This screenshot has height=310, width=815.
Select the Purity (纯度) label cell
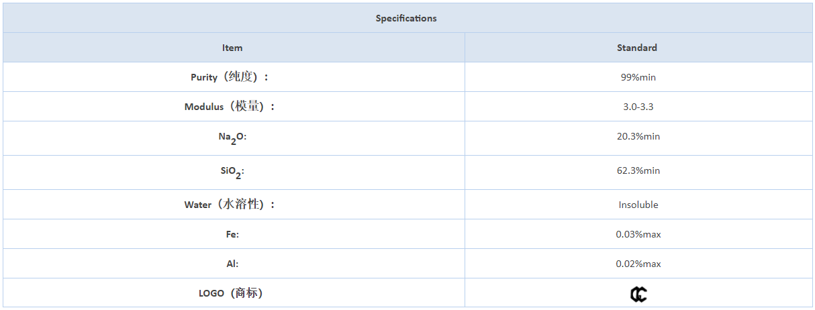pyautogui.click(x=232, y=77)
